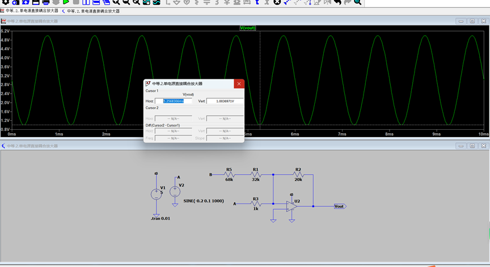The width and height of the screenshot is (490, 267).
Task: Click the last magnifier icon after redo
Action: click(x=358, y=2)
